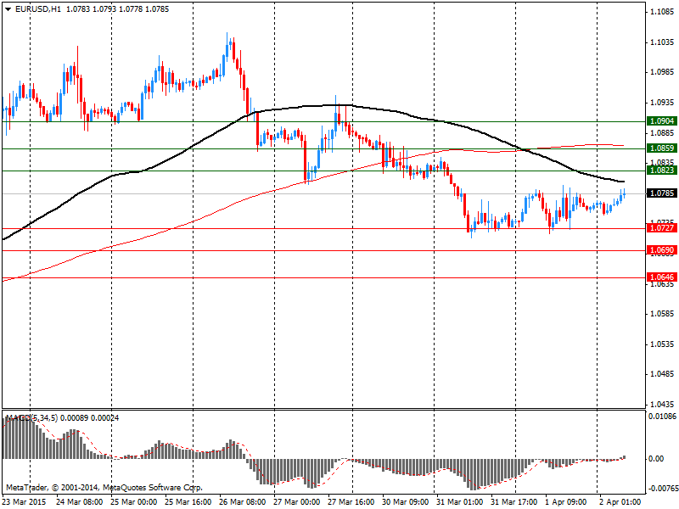This screenshot has width=679, height=509.
Task: Click the 2 Apr 01:00 time label
Action: click(620, 502)
